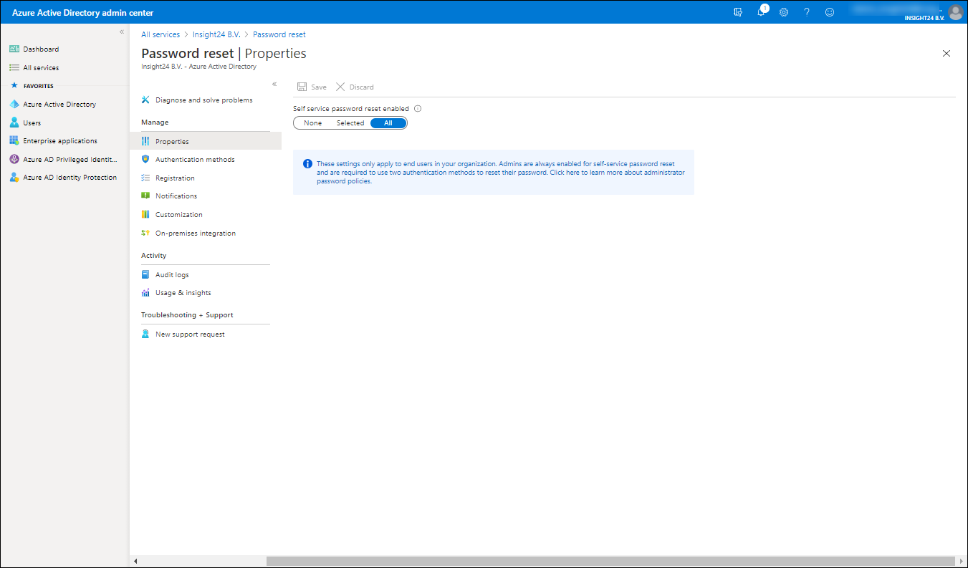Click the Azure Active Directory diamond icon
The height and width of the screenshot is (568, 968).
[14, 105]
